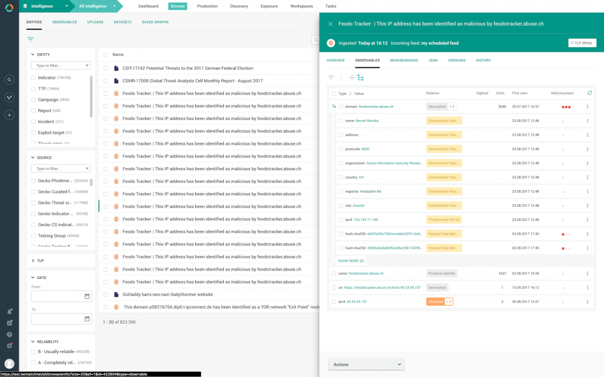Click the filter icon in Observables panel
Screen dimensions: 604x377
pyautogui.click(x=331, y=77)
